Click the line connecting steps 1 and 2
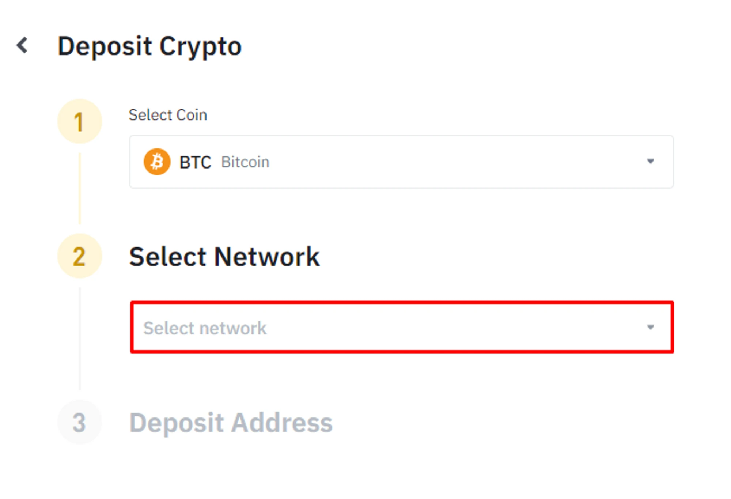731x499 pixels. [x=80, y=188]
